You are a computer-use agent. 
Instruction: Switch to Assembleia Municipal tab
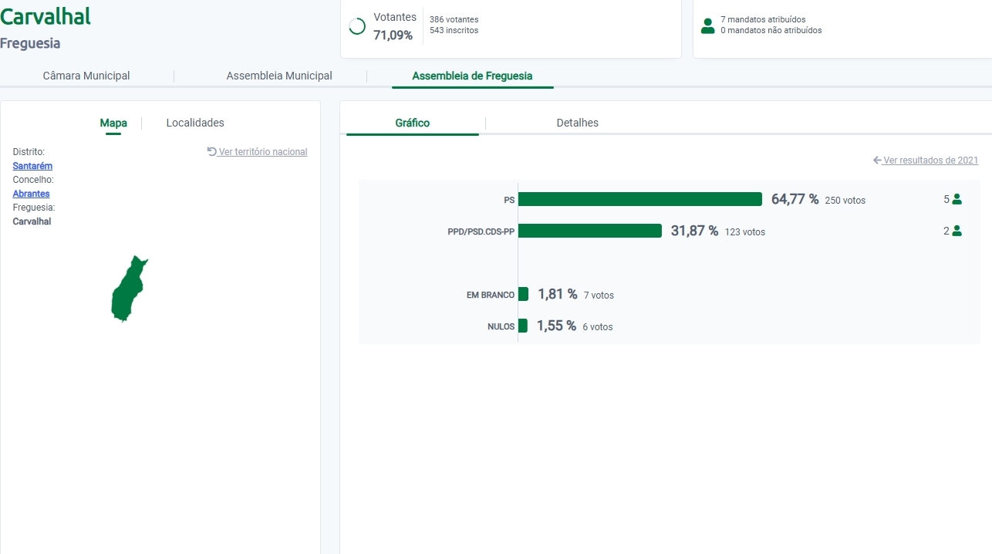click(278, 76)
